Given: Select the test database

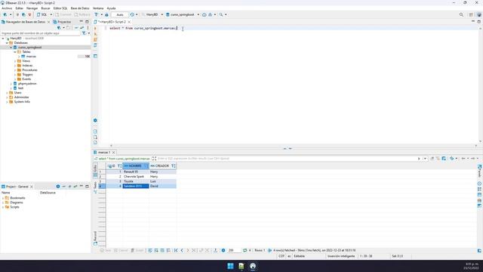Looking at the screenshot, I should [x=20, y=88].
